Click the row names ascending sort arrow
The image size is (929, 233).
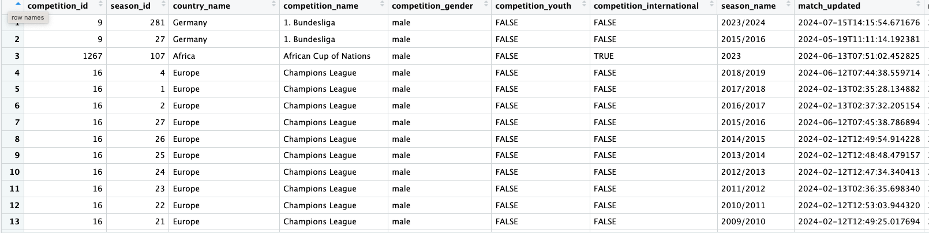pyautogui.click(x=18, y=4)
